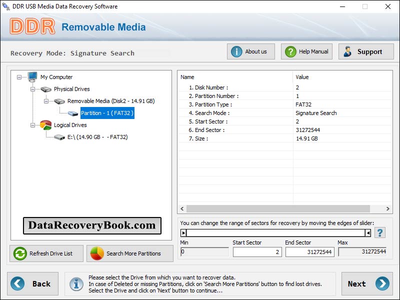Image resolution: width=400 pixels, height=300 pixels.
Task: Click Search More Partitions
Action: [129, 253]
